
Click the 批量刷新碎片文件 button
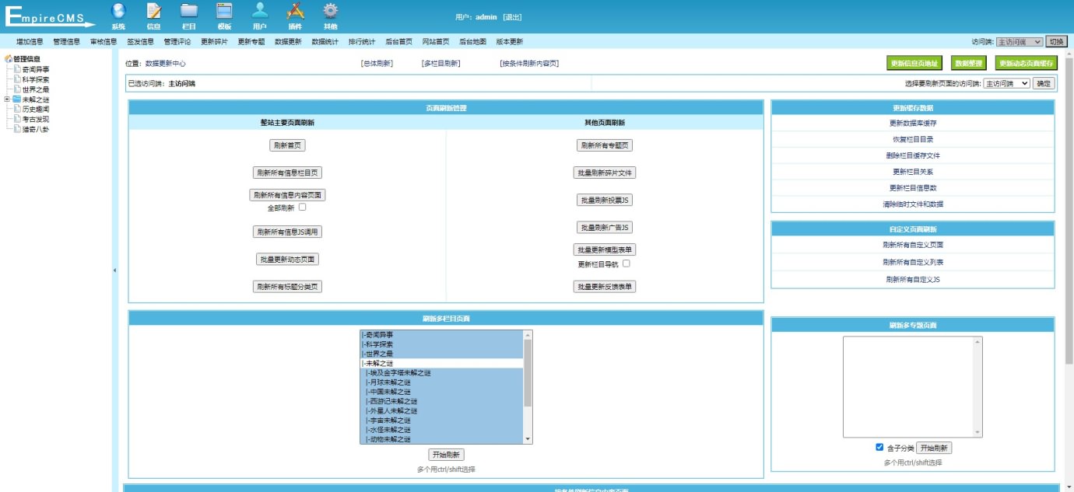pyautogui.click(x=605, y=173)
